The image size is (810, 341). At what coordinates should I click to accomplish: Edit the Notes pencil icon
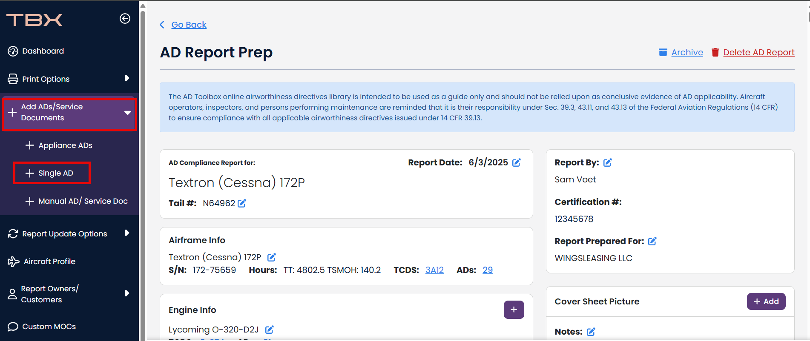(x=591, y=332)
